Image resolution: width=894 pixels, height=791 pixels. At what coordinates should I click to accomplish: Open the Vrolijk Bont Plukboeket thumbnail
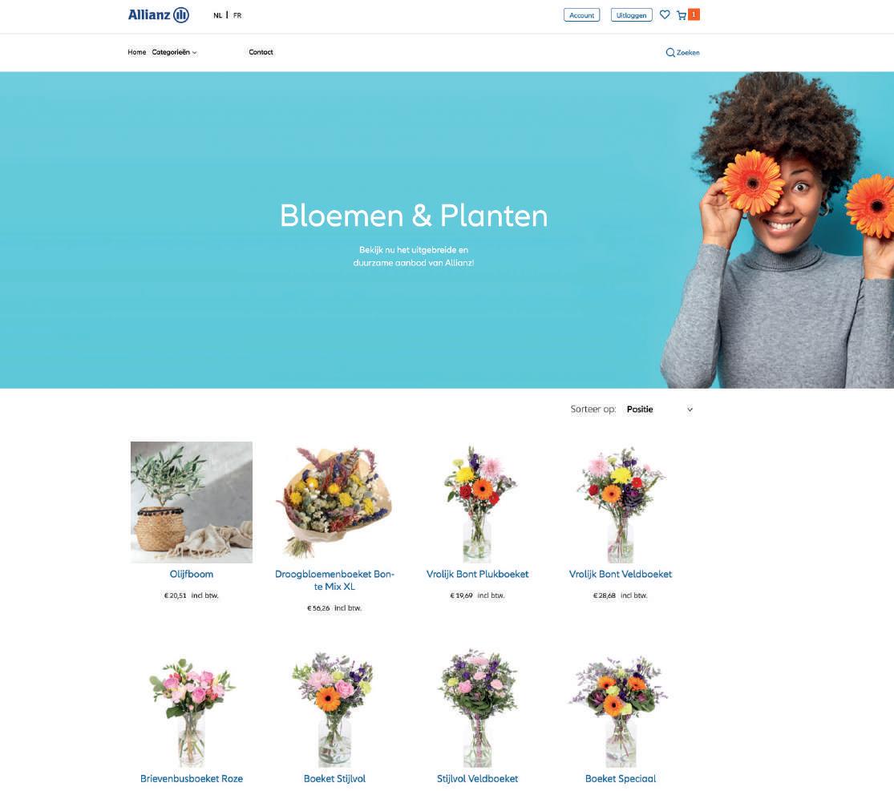478,502
